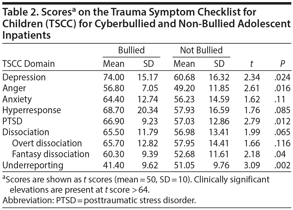The height and width of the screenshot is (210, 293).
Task: Click the Depression bullied mean value 74.00
Action: pos(113,77)
